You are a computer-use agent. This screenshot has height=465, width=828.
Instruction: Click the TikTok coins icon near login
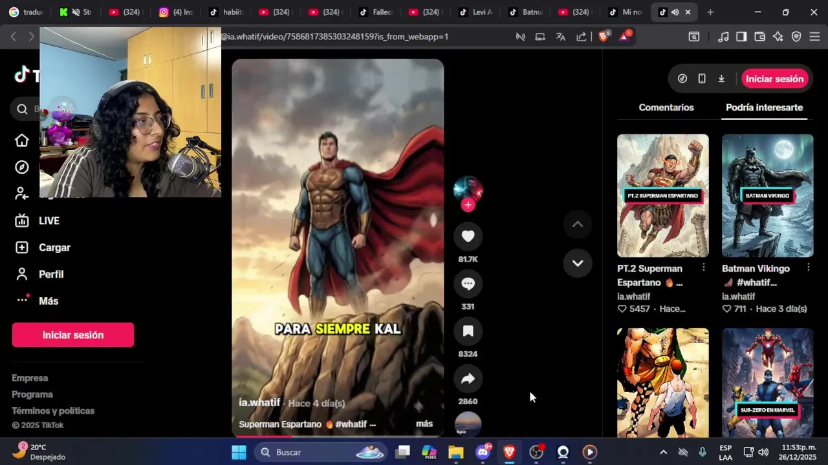point(682,79)
